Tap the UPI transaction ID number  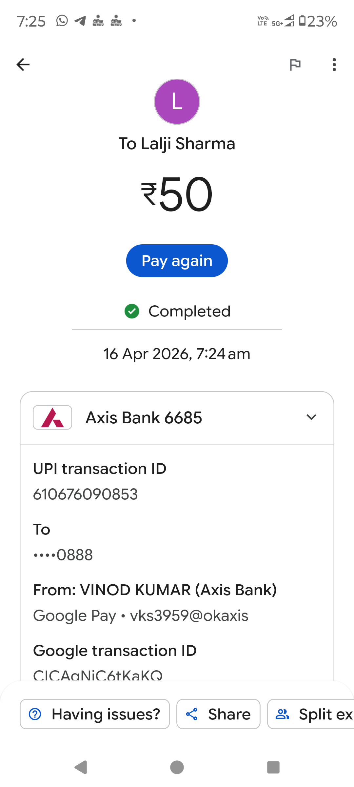pyautogui.click(x=86, y=494)
